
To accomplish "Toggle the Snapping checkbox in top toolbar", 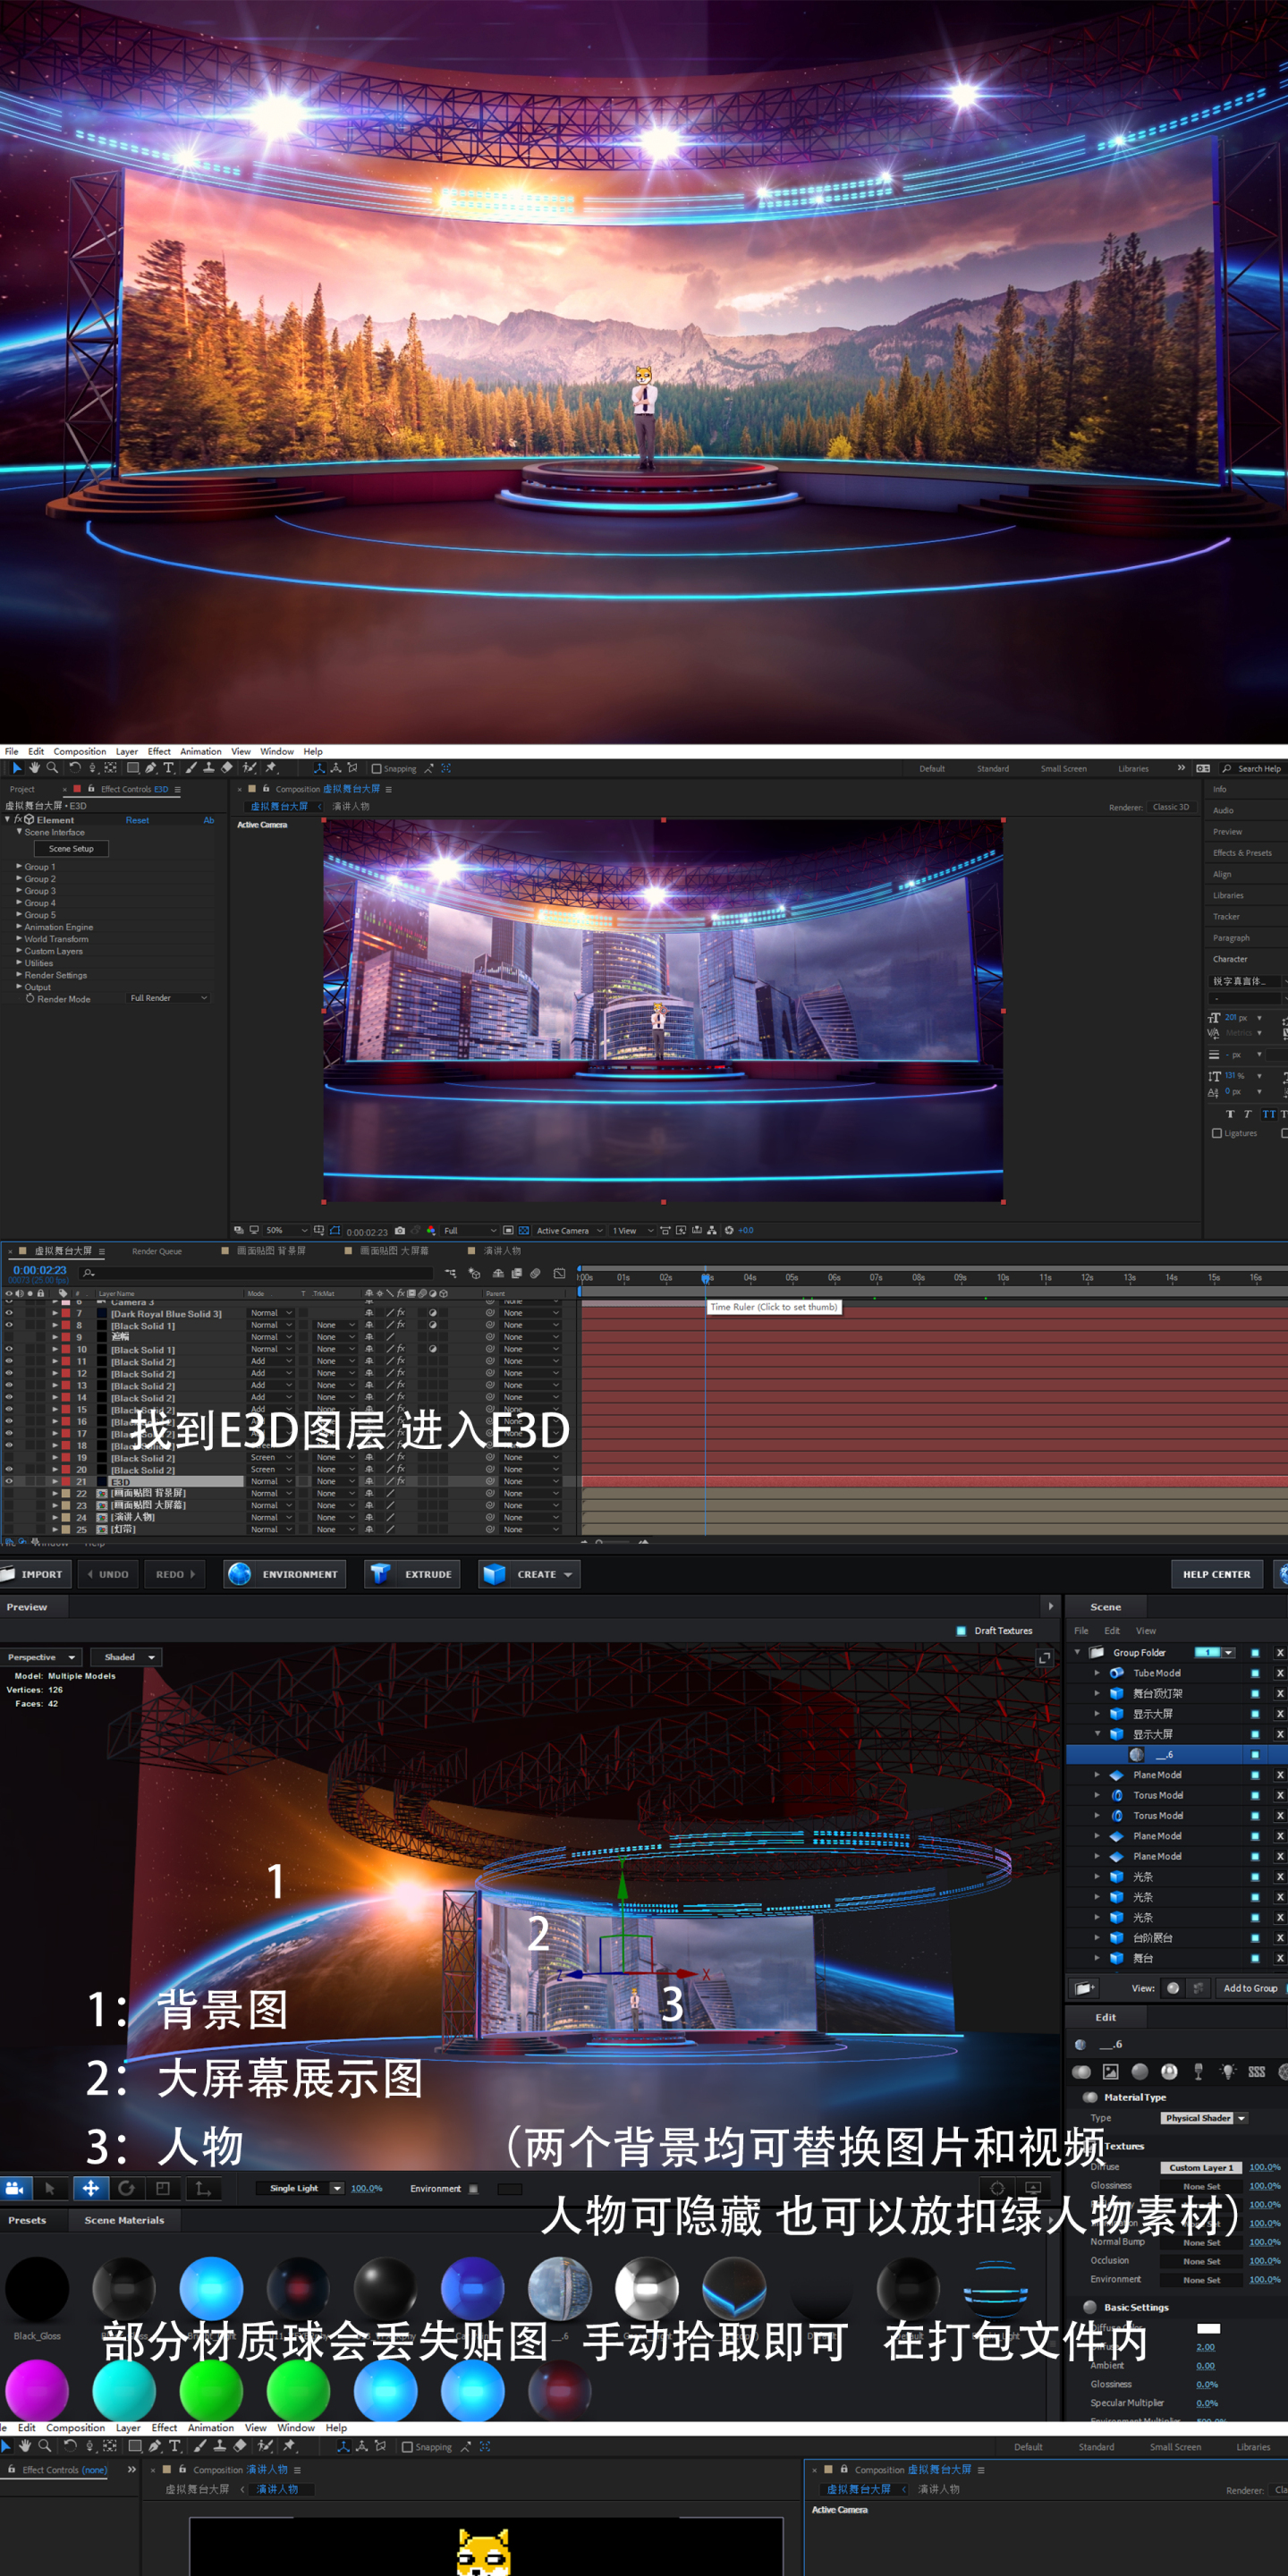I will click(x=377, y=769).
